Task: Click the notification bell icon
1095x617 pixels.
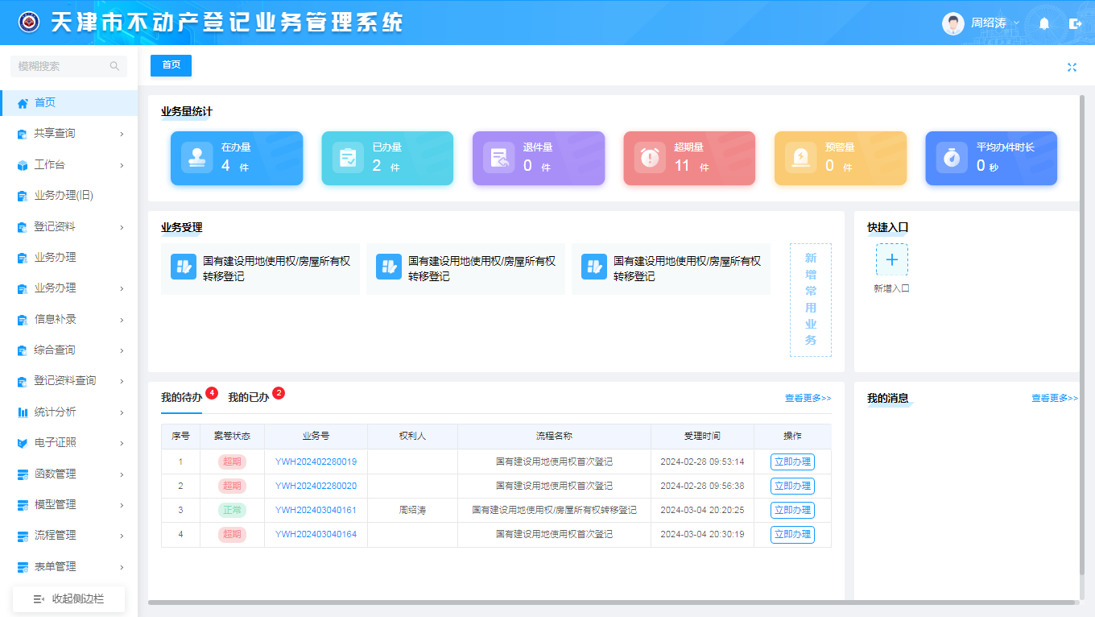Action: tap(1044, 23)
